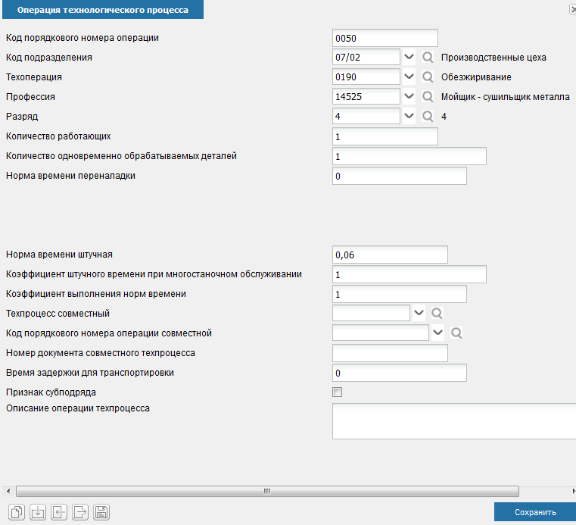
Task: Click the magnifier next to Профессия
Action: [428, 96]
